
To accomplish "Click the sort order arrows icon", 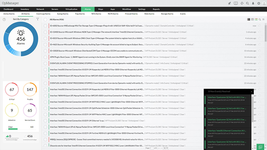I will pyautogui.click(x=263, y=19).
